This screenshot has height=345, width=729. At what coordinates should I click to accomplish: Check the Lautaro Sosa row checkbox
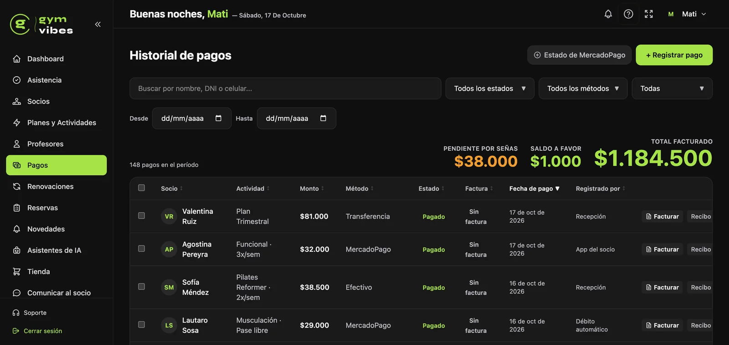pyautogui.click(x=142, y=324)
